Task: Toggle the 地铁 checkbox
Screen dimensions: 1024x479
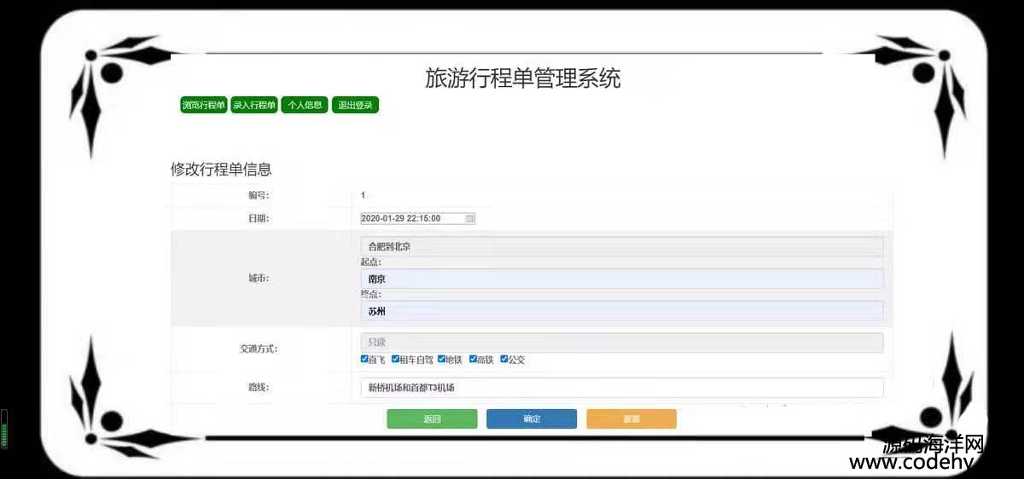Action: (442, 359)
